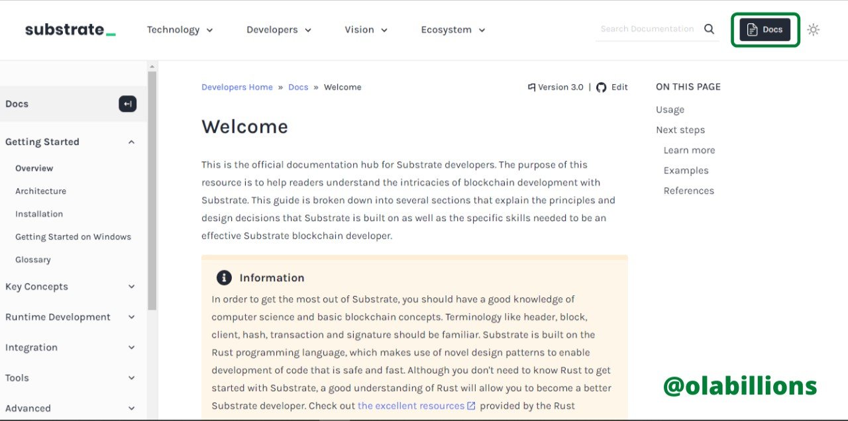The height and width of the screenshot is (421, 848).
Task: Click the sidebar vertical scrollbar
Action: pyautogui.click(x=152, y=191)
